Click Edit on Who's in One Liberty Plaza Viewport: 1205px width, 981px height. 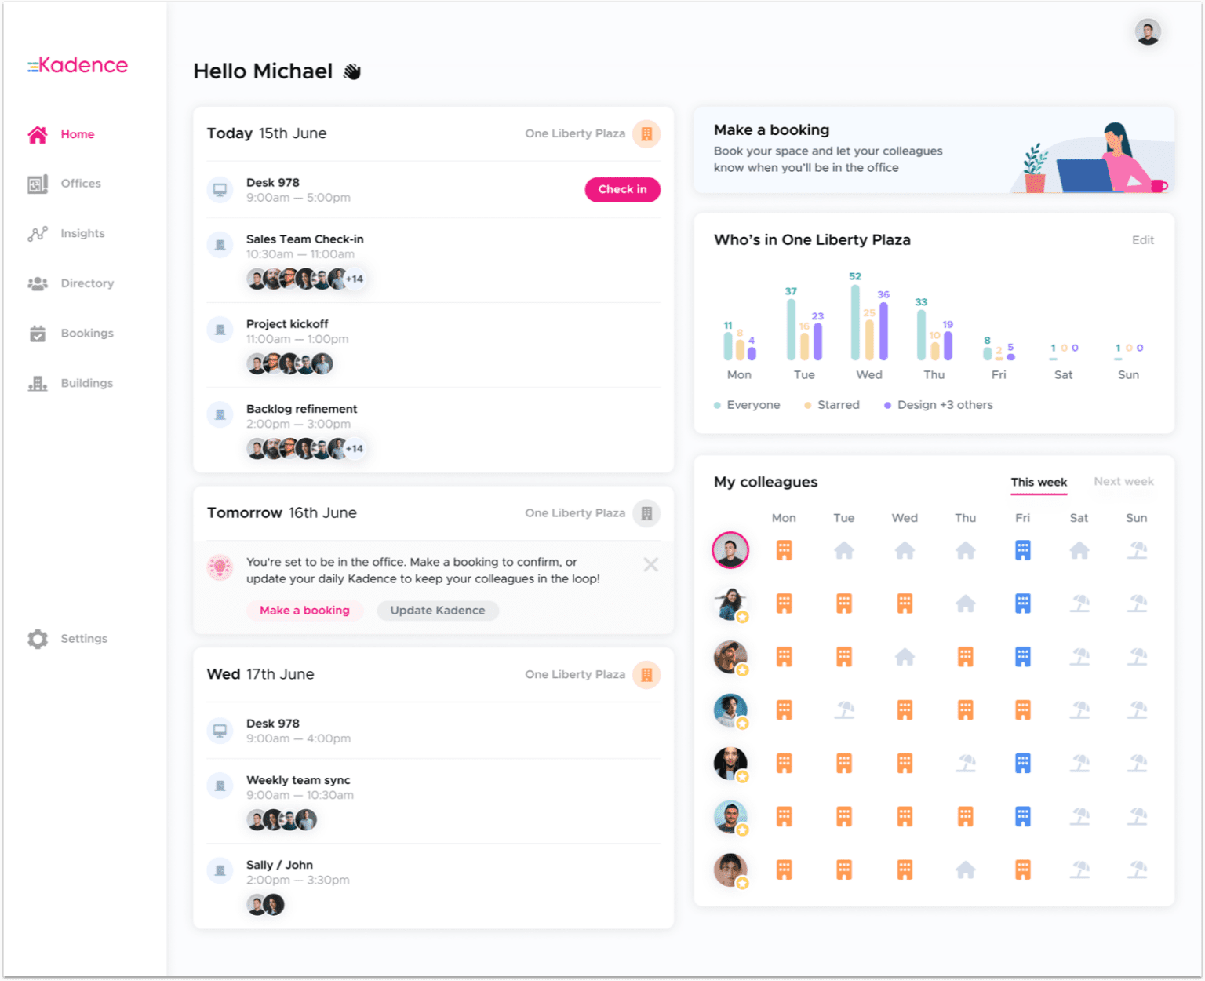click(x=1142, y=240)
